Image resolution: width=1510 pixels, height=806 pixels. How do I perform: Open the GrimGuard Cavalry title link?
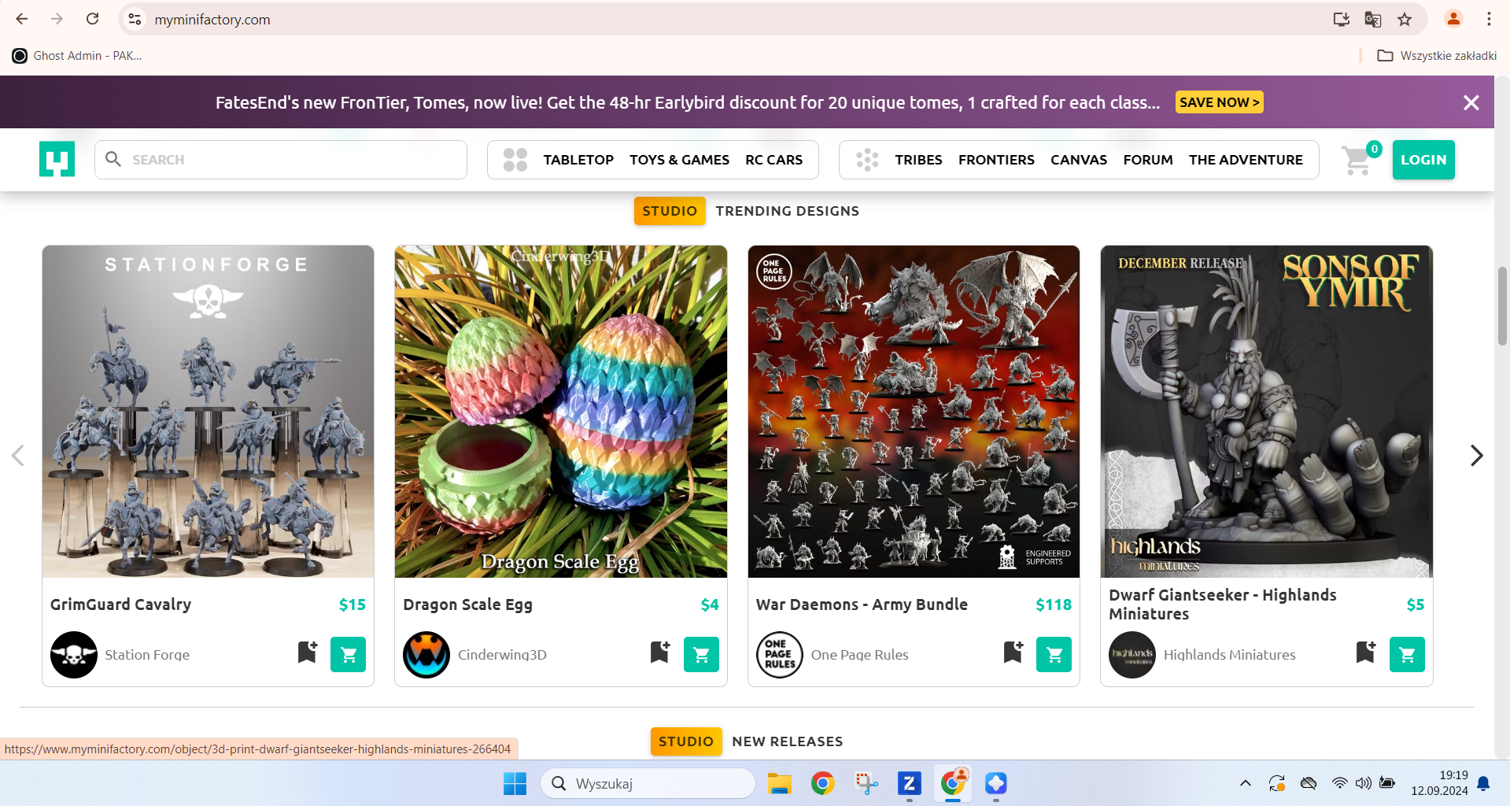coord(120,604)
